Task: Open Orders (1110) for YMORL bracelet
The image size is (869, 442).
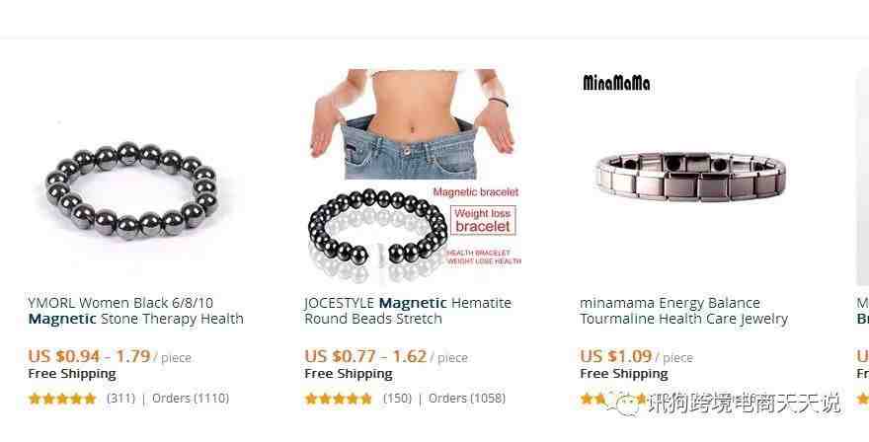Action: (191, 399)
